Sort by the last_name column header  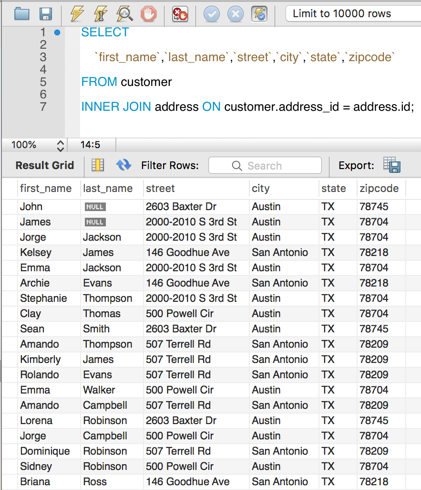pos(112,189)
